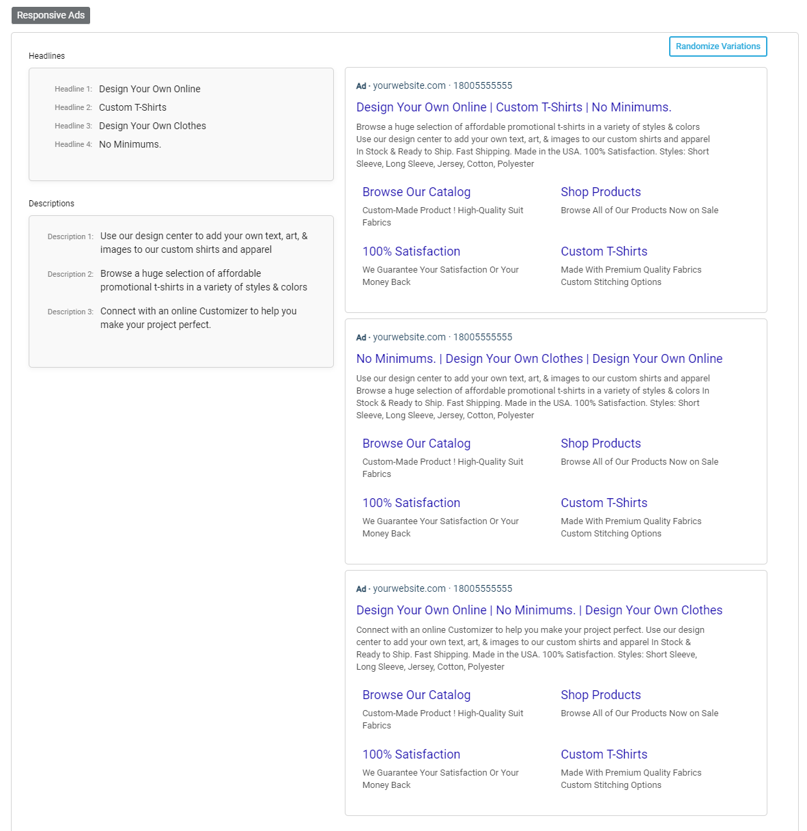Click Headline 4 'No Minimums.' field
Viewport: 807px width, 831px height.
130,144
